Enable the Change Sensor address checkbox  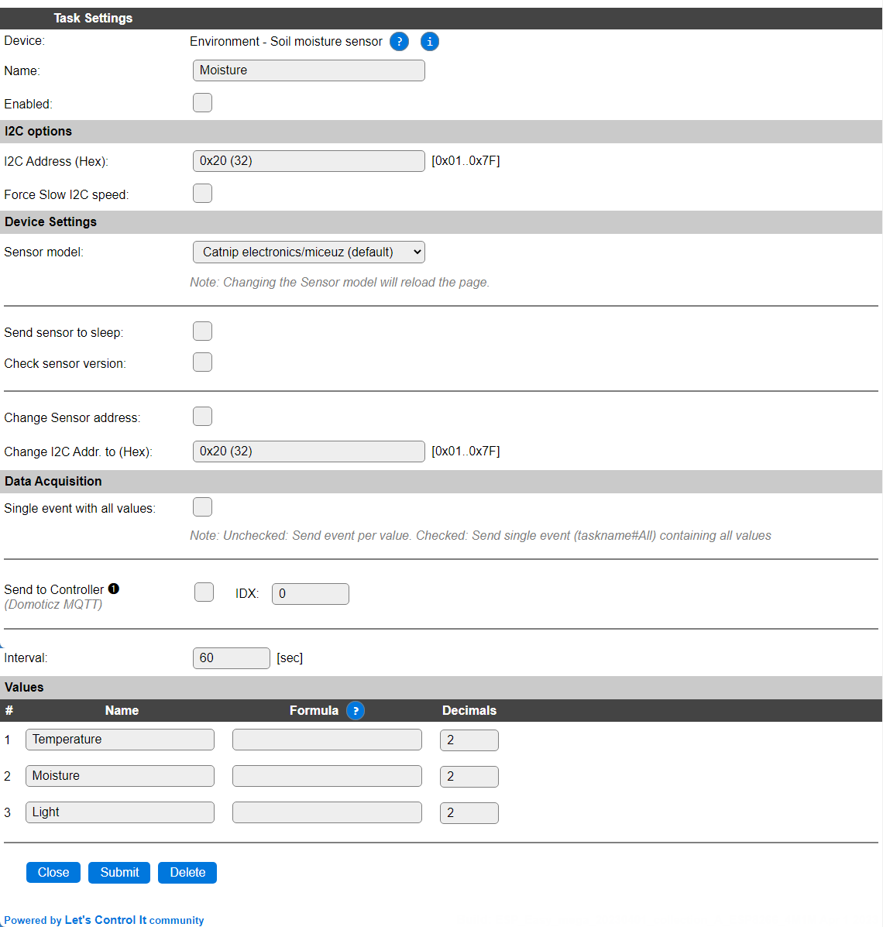202,416
